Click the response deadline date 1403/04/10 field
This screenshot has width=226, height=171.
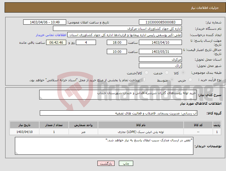point(160,42)
